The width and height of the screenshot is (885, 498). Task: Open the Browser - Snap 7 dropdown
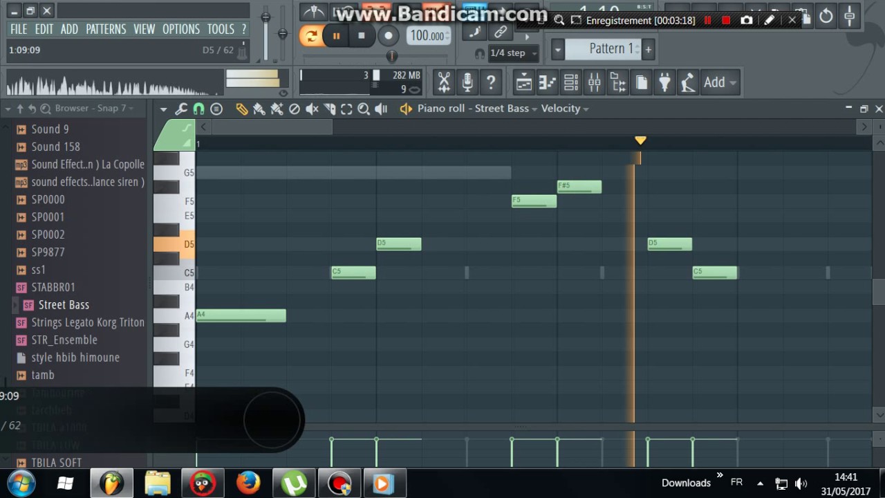pyautogui.click(x=95, y=109)
